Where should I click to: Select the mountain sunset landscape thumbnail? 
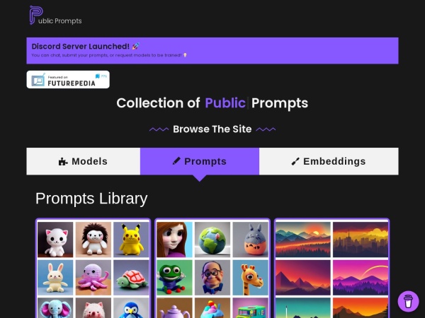click(303, 240)
